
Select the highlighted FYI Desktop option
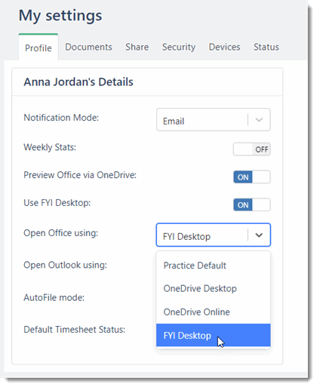pyautogui.click(x=214, y=335)
